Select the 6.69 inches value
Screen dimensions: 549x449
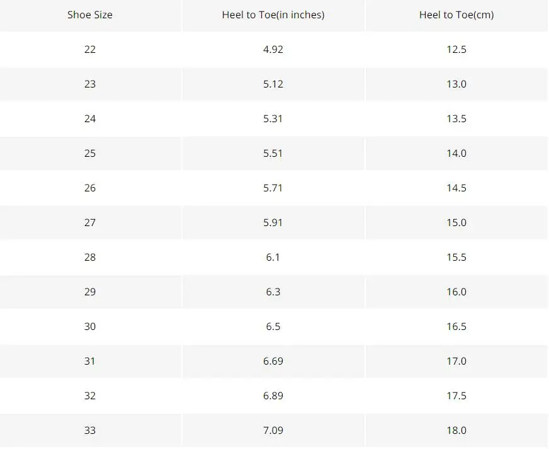pyautogui.click(x=273, y=361)
